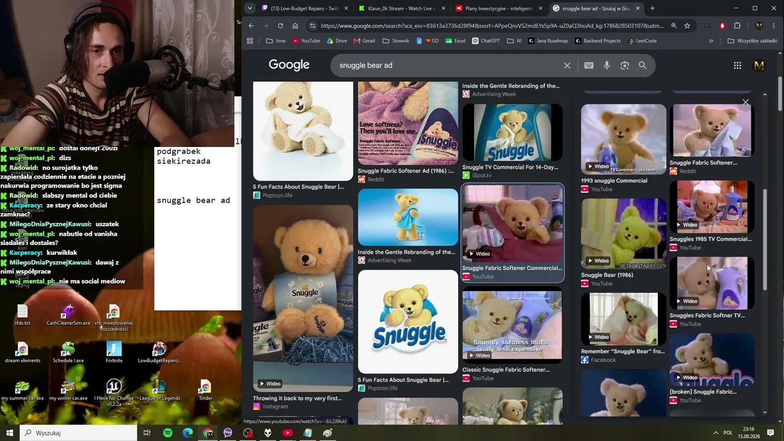The image size is (784, 441).
Task: Close the Klaun_0k Stream tab
Action: [x=443, y=9]
